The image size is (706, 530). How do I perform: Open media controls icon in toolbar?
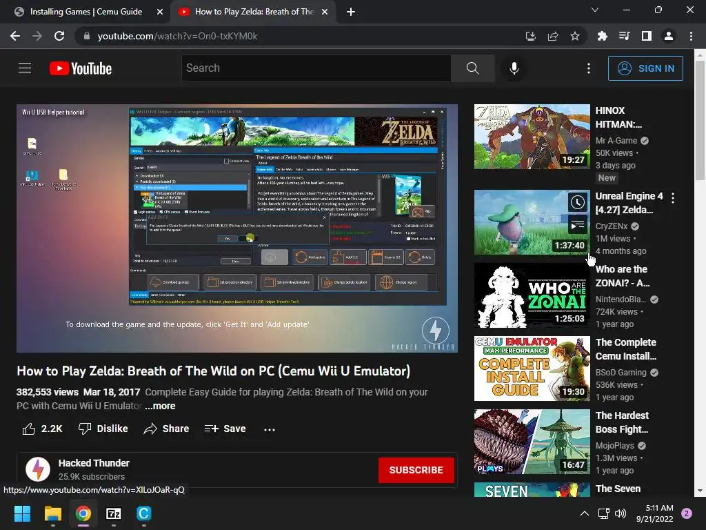tap(624, 36)
